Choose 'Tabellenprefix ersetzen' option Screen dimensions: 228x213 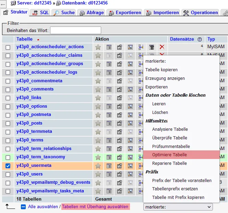tap(181, 189)
